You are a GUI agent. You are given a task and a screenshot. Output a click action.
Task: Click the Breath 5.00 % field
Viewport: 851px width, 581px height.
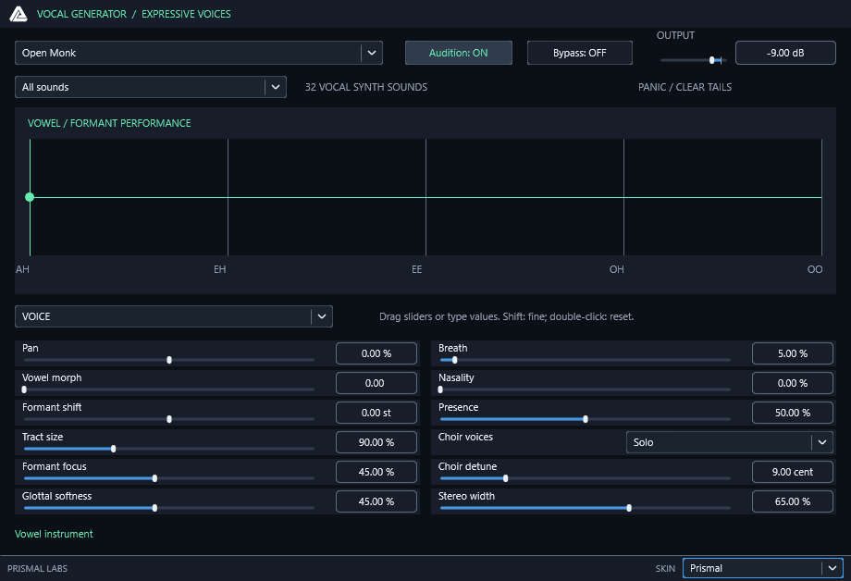click(x=793, y=353)
